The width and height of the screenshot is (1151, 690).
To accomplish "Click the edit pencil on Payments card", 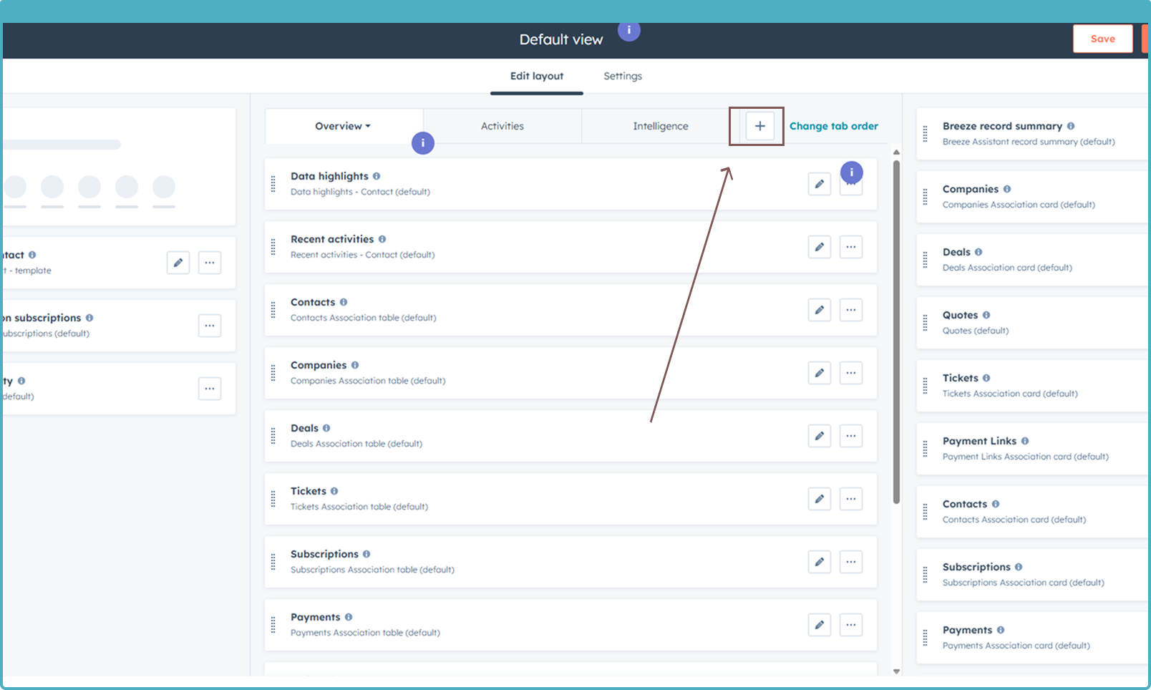I will tap(819, 625).
